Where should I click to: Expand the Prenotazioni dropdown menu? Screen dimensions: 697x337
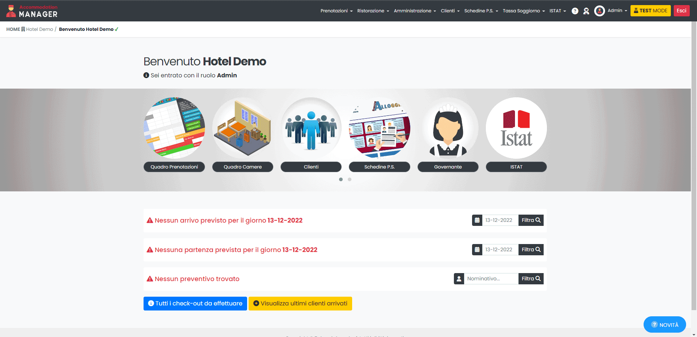(x=336, y=11)
